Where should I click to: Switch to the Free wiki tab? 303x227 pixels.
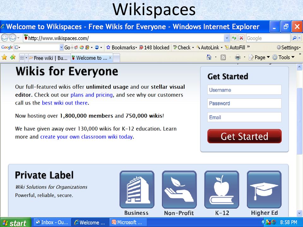[49, 58]
